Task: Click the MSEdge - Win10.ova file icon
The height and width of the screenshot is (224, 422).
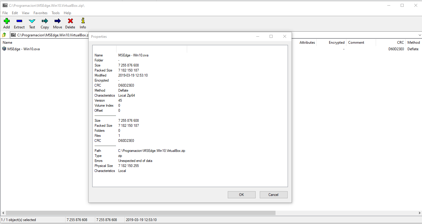Action: point(4,49)
